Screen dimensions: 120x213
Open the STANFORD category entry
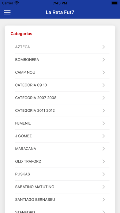pos(62,210)
